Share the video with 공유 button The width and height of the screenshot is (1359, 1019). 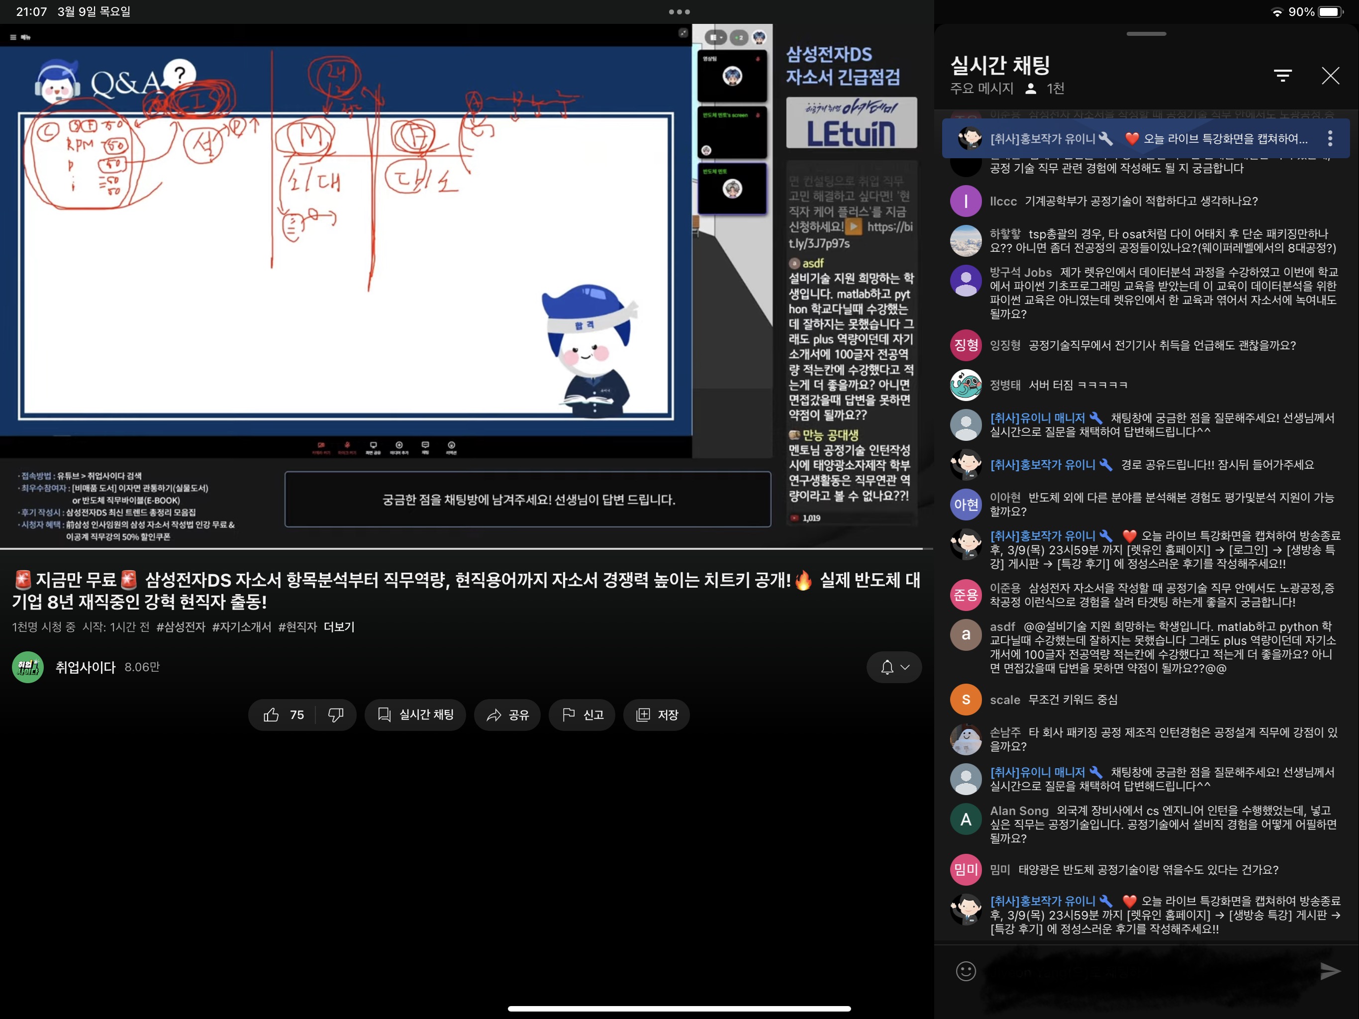pos(507,714)
